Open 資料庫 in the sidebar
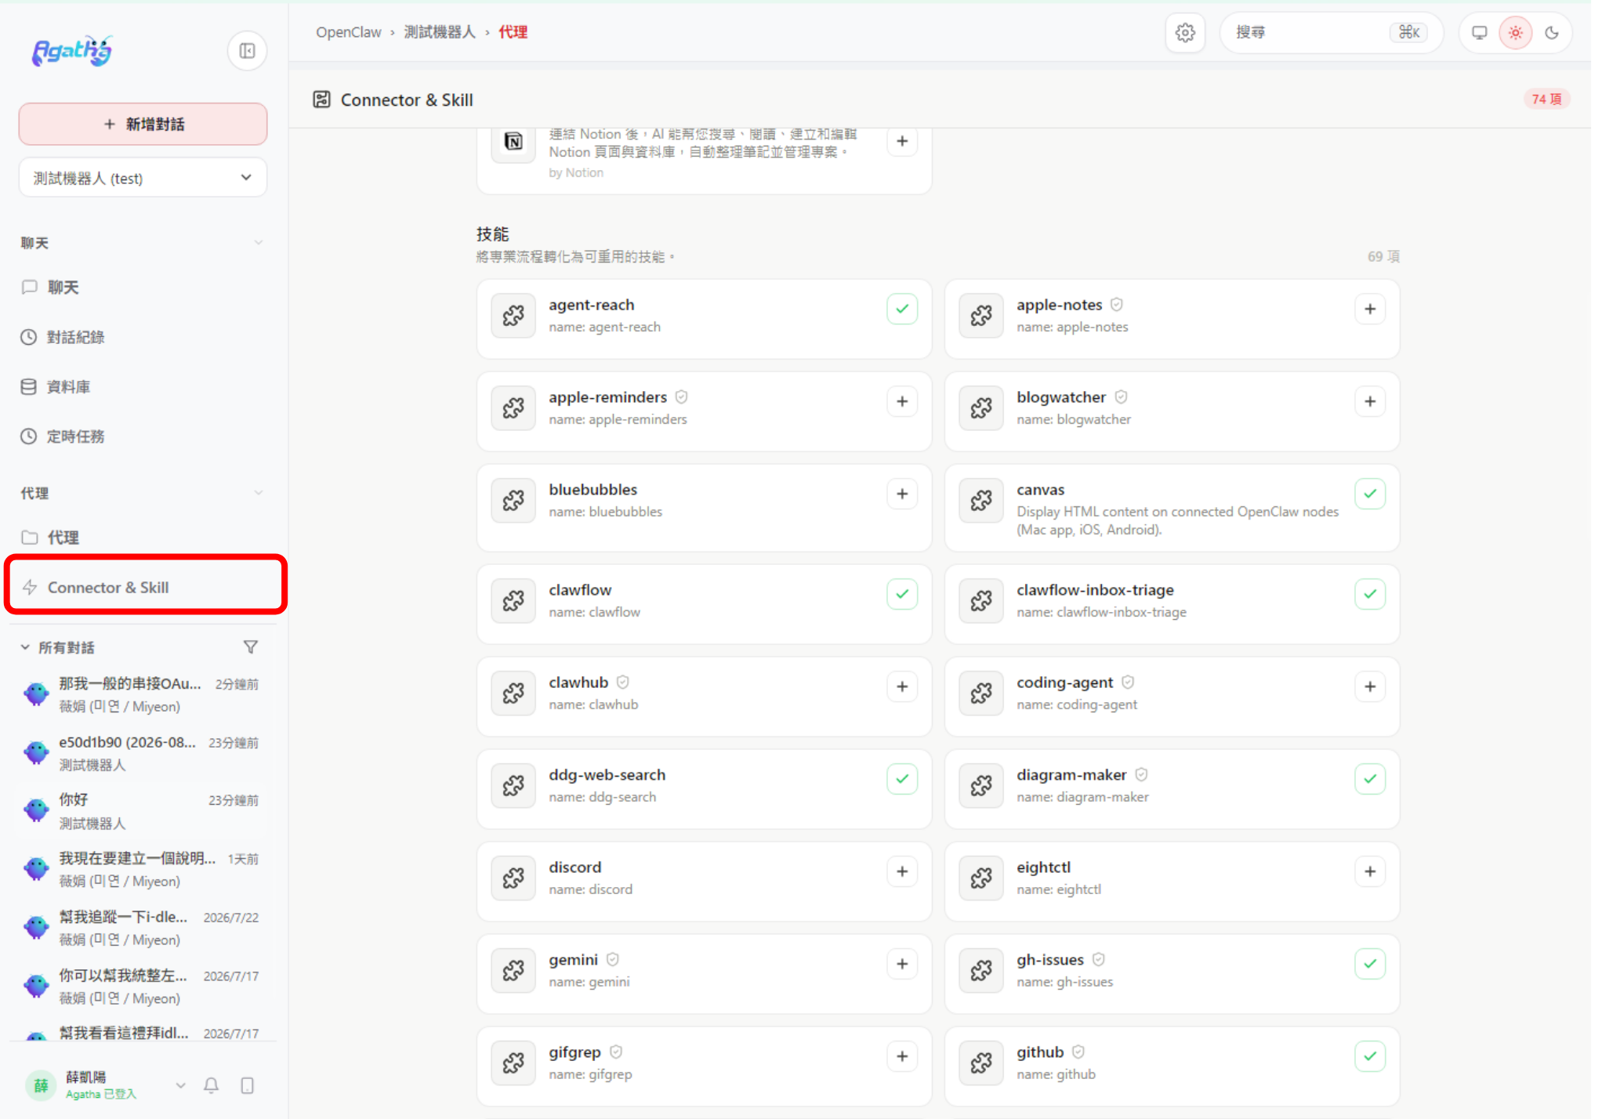The height and width of the screenshot is (1119, 1602). coord(143,386)
